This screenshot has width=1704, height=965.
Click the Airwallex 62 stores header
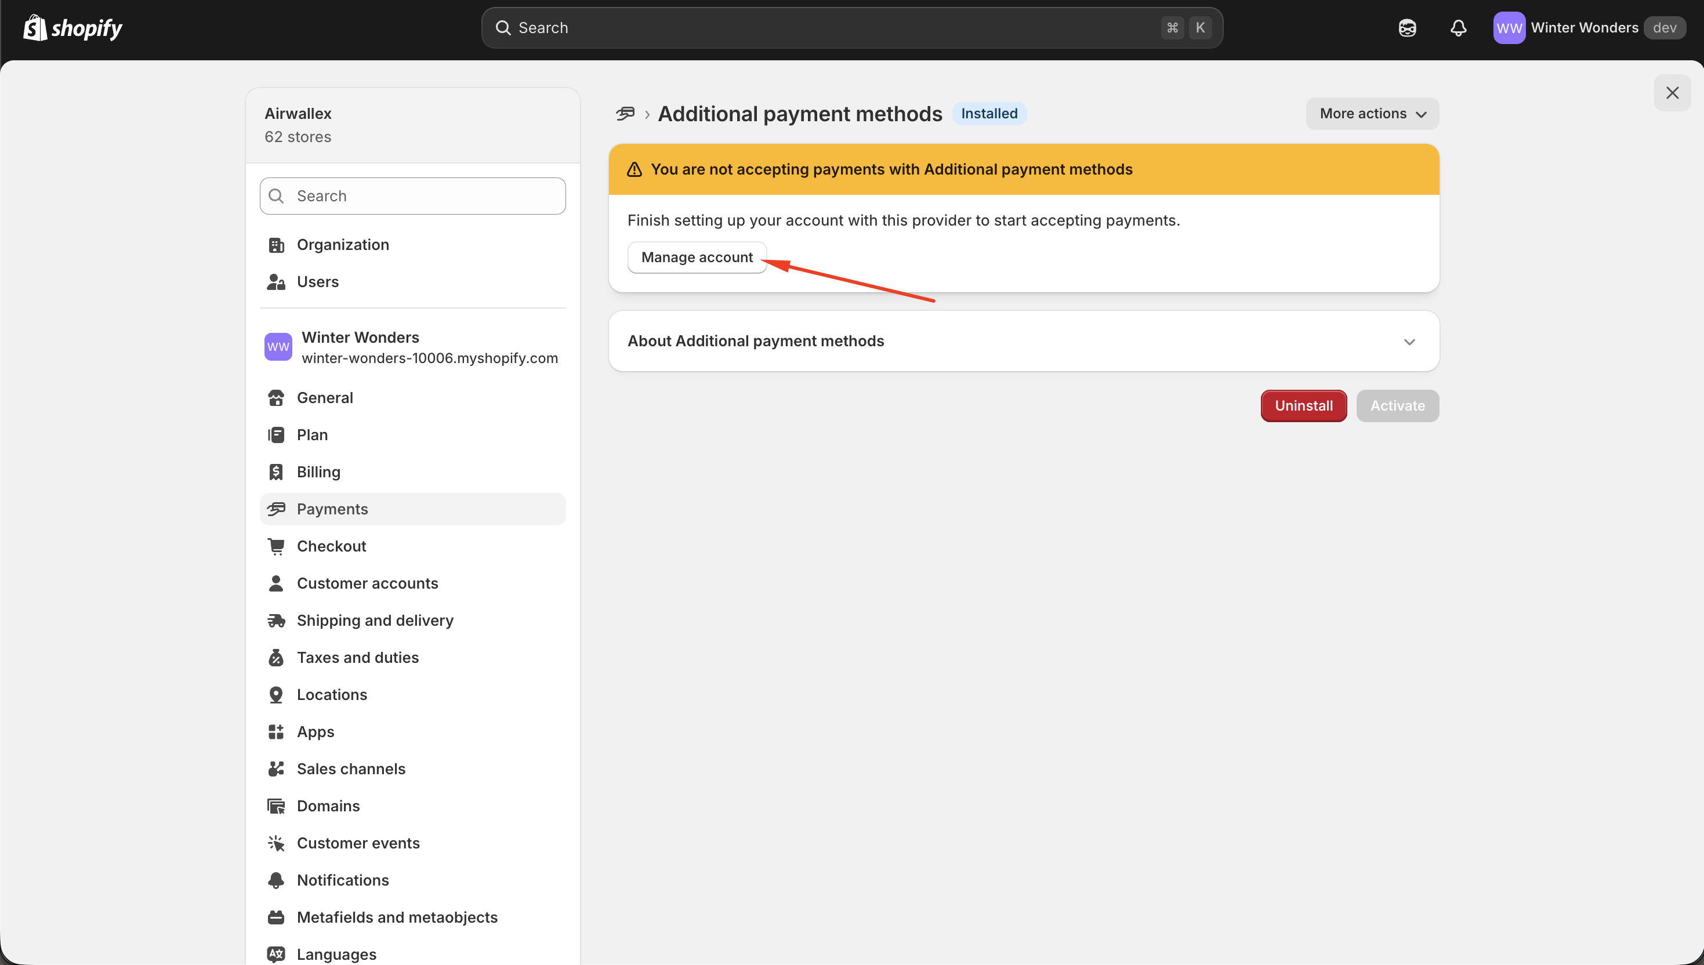tap(413, 125)
